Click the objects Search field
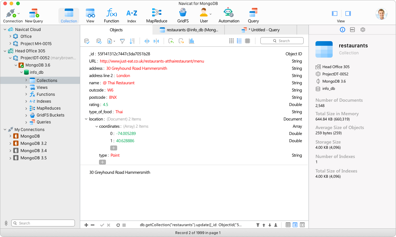This screenshot has width=396, height=237. pos(282,41)
